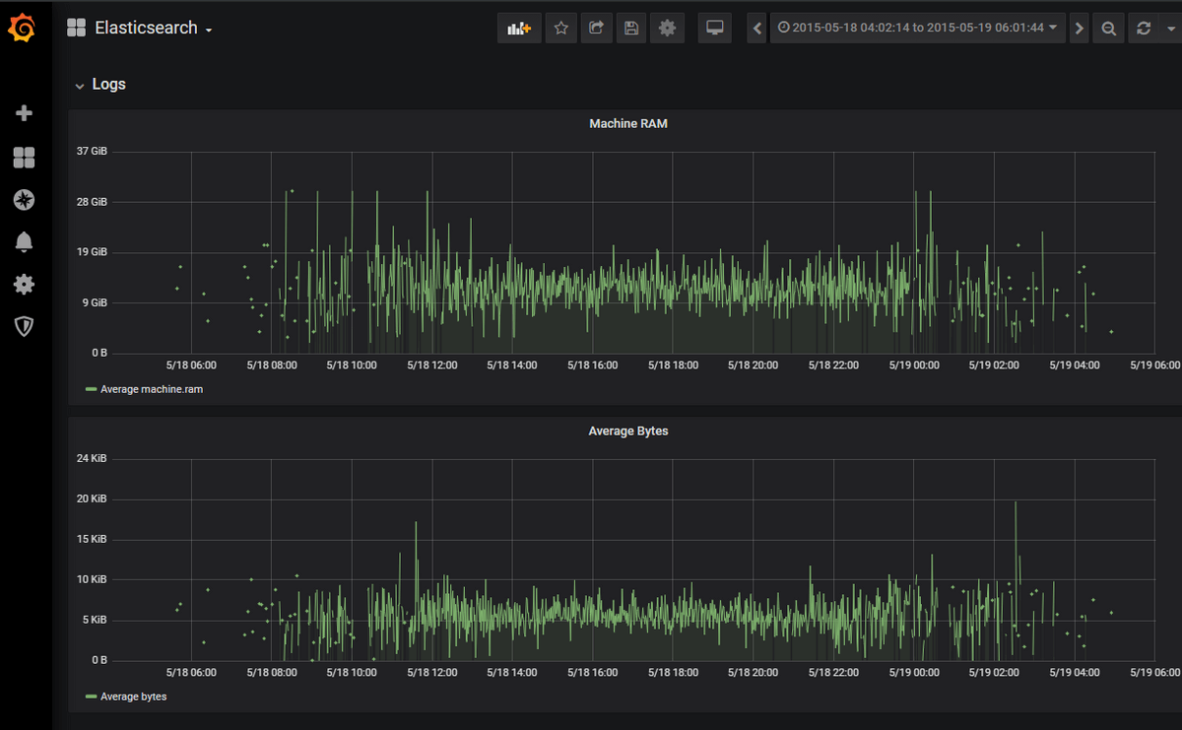Screen dimensions: 1182x730
Task: Collapse the Logs row
Action: point(100,85)
